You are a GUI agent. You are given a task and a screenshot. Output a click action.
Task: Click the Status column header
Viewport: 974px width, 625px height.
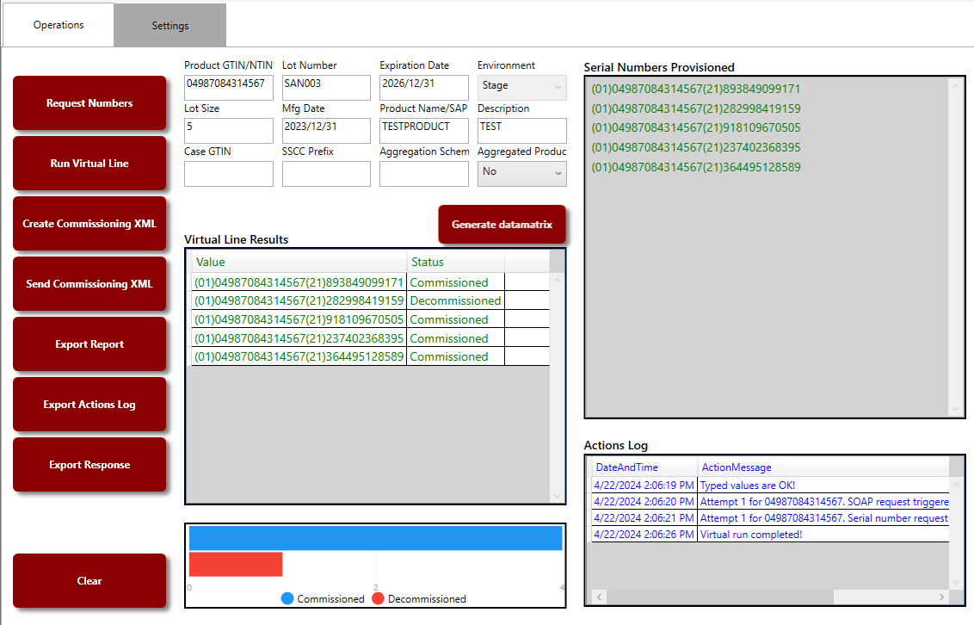455,262
